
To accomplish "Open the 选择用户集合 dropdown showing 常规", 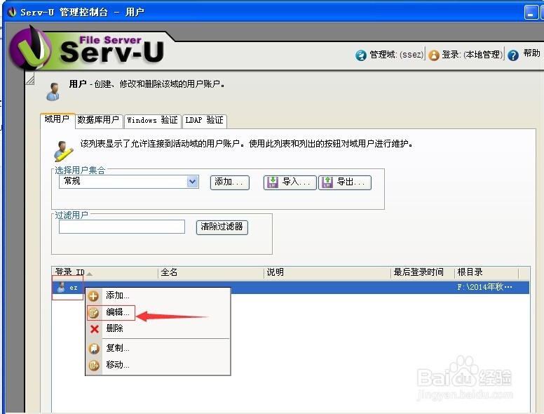I will pyautogui.click(x=129, y=182).
